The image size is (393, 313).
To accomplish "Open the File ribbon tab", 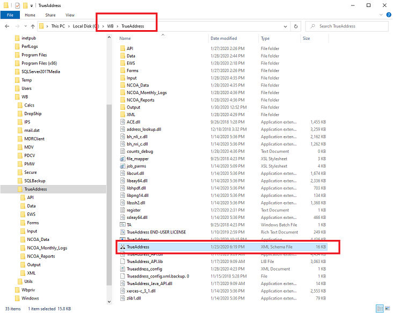I will pos(10,15).
